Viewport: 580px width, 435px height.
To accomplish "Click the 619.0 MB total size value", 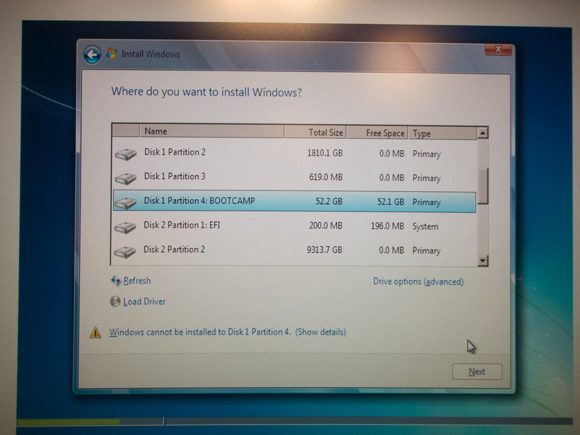I will 326,177.
